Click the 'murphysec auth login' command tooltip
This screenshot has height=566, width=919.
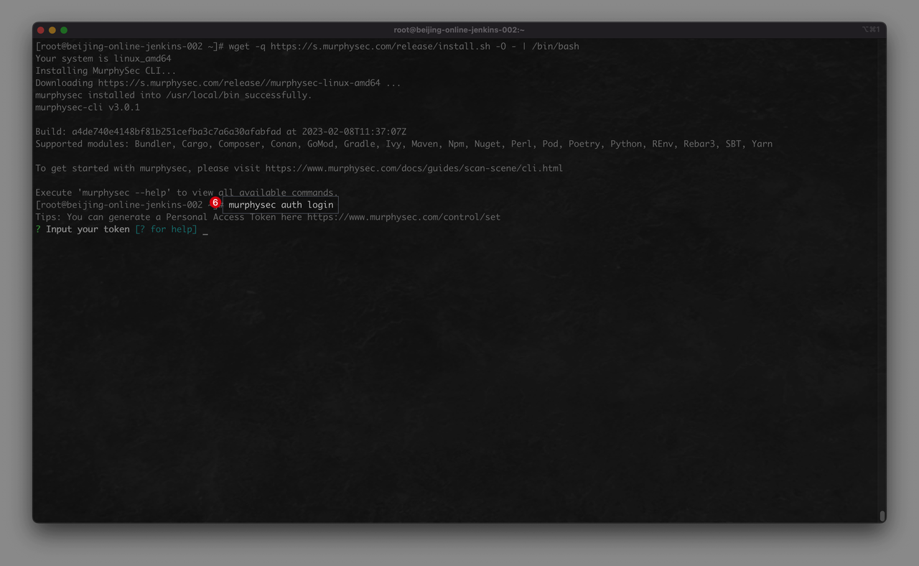coord(281,205)
